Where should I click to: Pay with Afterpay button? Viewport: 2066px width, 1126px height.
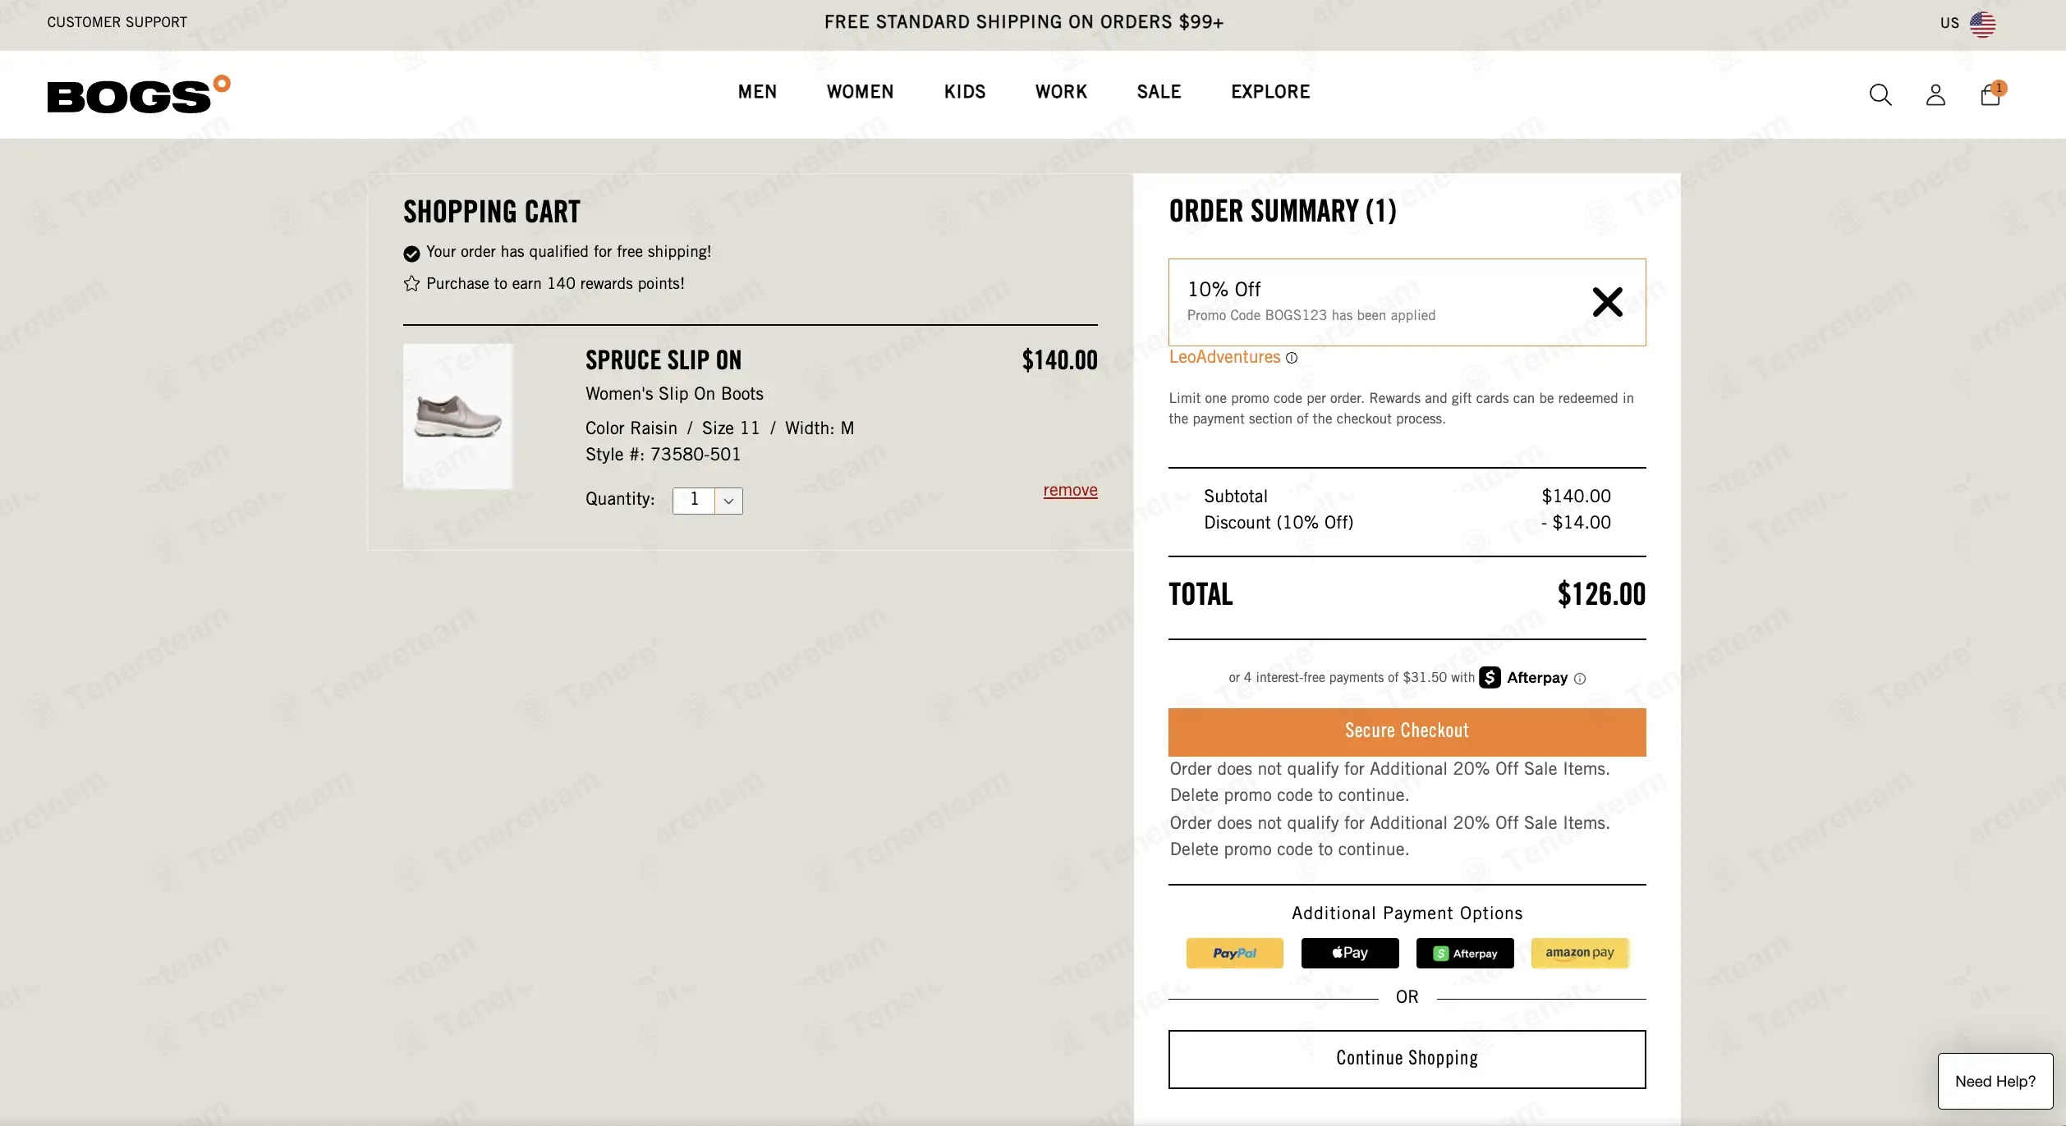coord(1465,953)
